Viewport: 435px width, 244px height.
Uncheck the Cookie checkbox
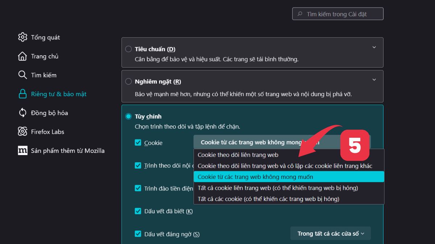[138, 142]
